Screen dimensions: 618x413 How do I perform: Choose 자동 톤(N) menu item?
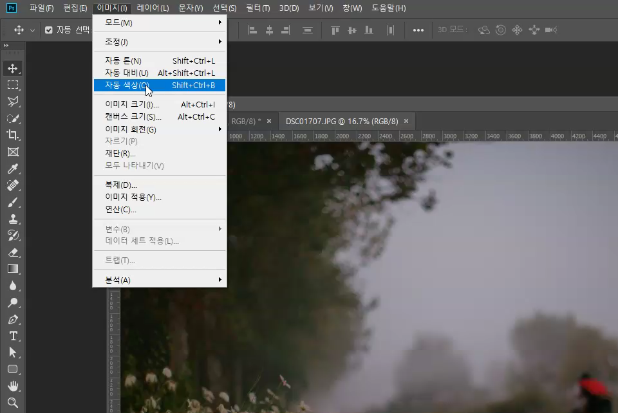click(x=160, y=60)
